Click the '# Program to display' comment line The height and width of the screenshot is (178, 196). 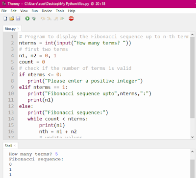click(x=104, y=37)
